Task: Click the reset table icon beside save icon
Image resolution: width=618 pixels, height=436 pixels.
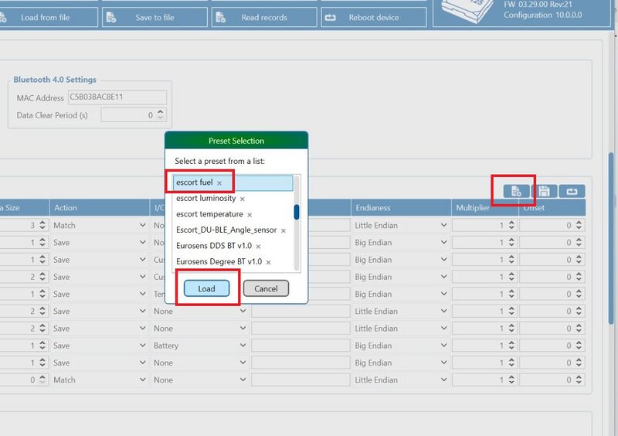Action: coord(572,192)
